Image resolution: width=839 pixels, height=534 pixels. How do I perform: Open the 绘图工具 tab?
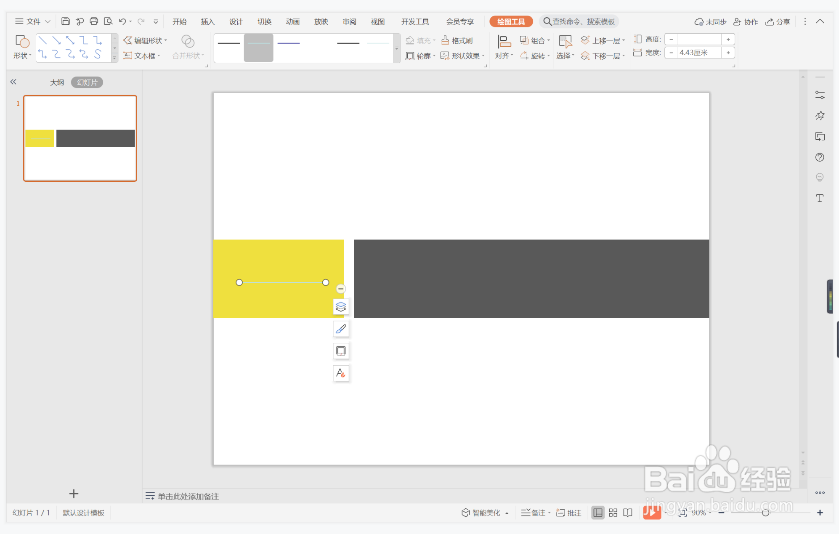tap(511, 21)
